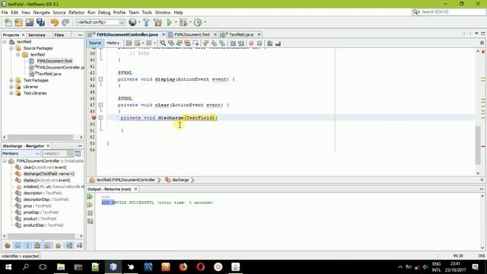Click the Last Edit icon in editor toolbar
The height and width of the screenshot is (274, 487).
[129, 43]
